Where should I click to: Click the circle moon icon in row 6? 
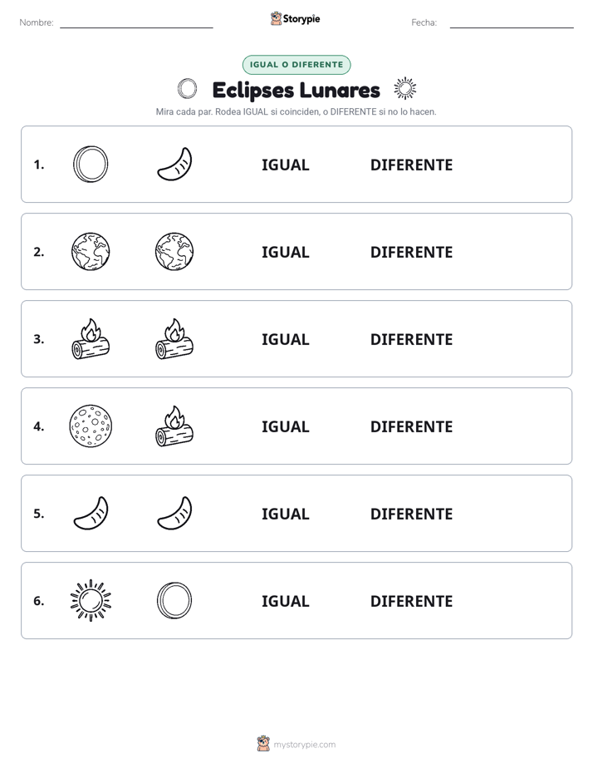pyautogui.click(x=174, y=600)
